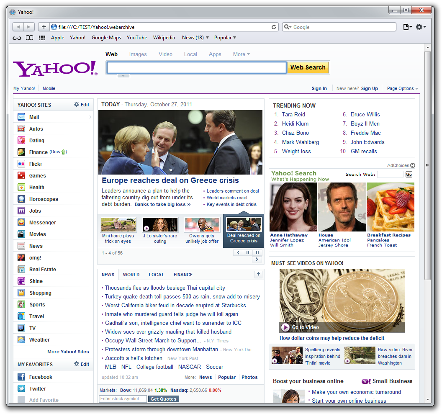The width and height of the screenshot is (442, 414).
Task: Expand the Mail row arrow
Action: (x=90, y=117)
